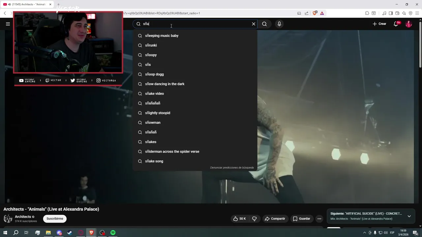Open the volume speaker tray icon
Viewport: 422px width, 237px height.
pyautogui.click(x=385, y=233)
